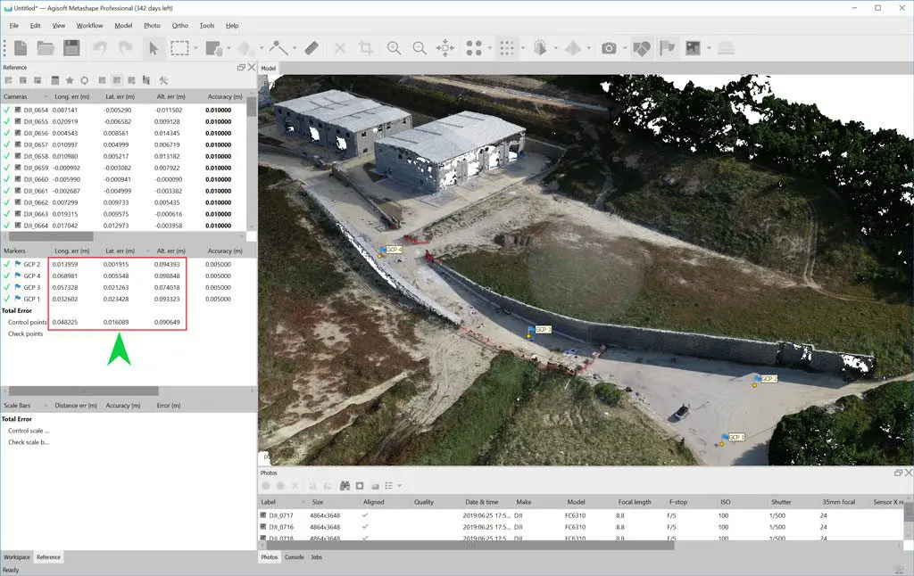Open the list view icon in Photos pane
Screen dimensions: 914x576
pos(389,486)
